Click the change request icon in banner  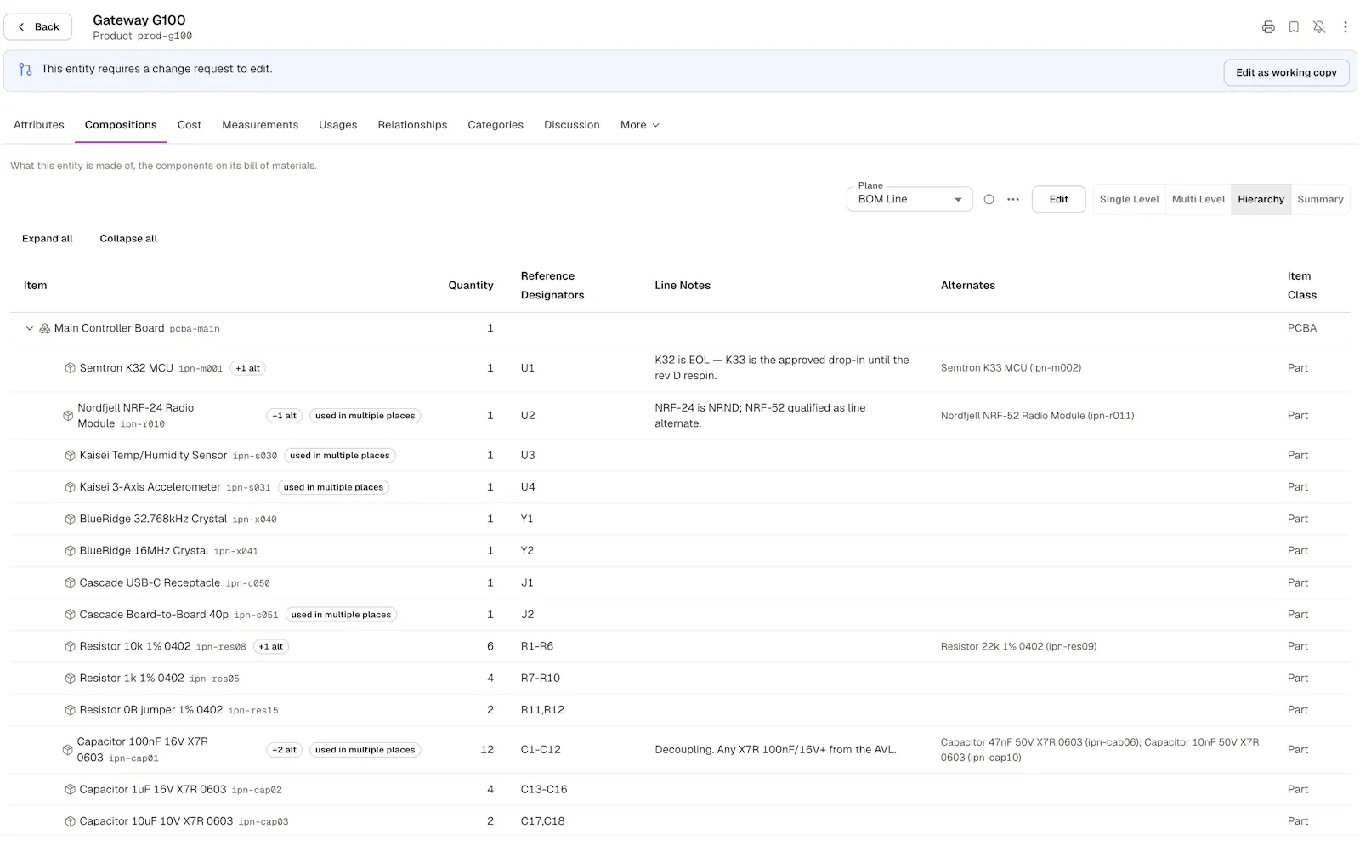(x=25, y=70)
